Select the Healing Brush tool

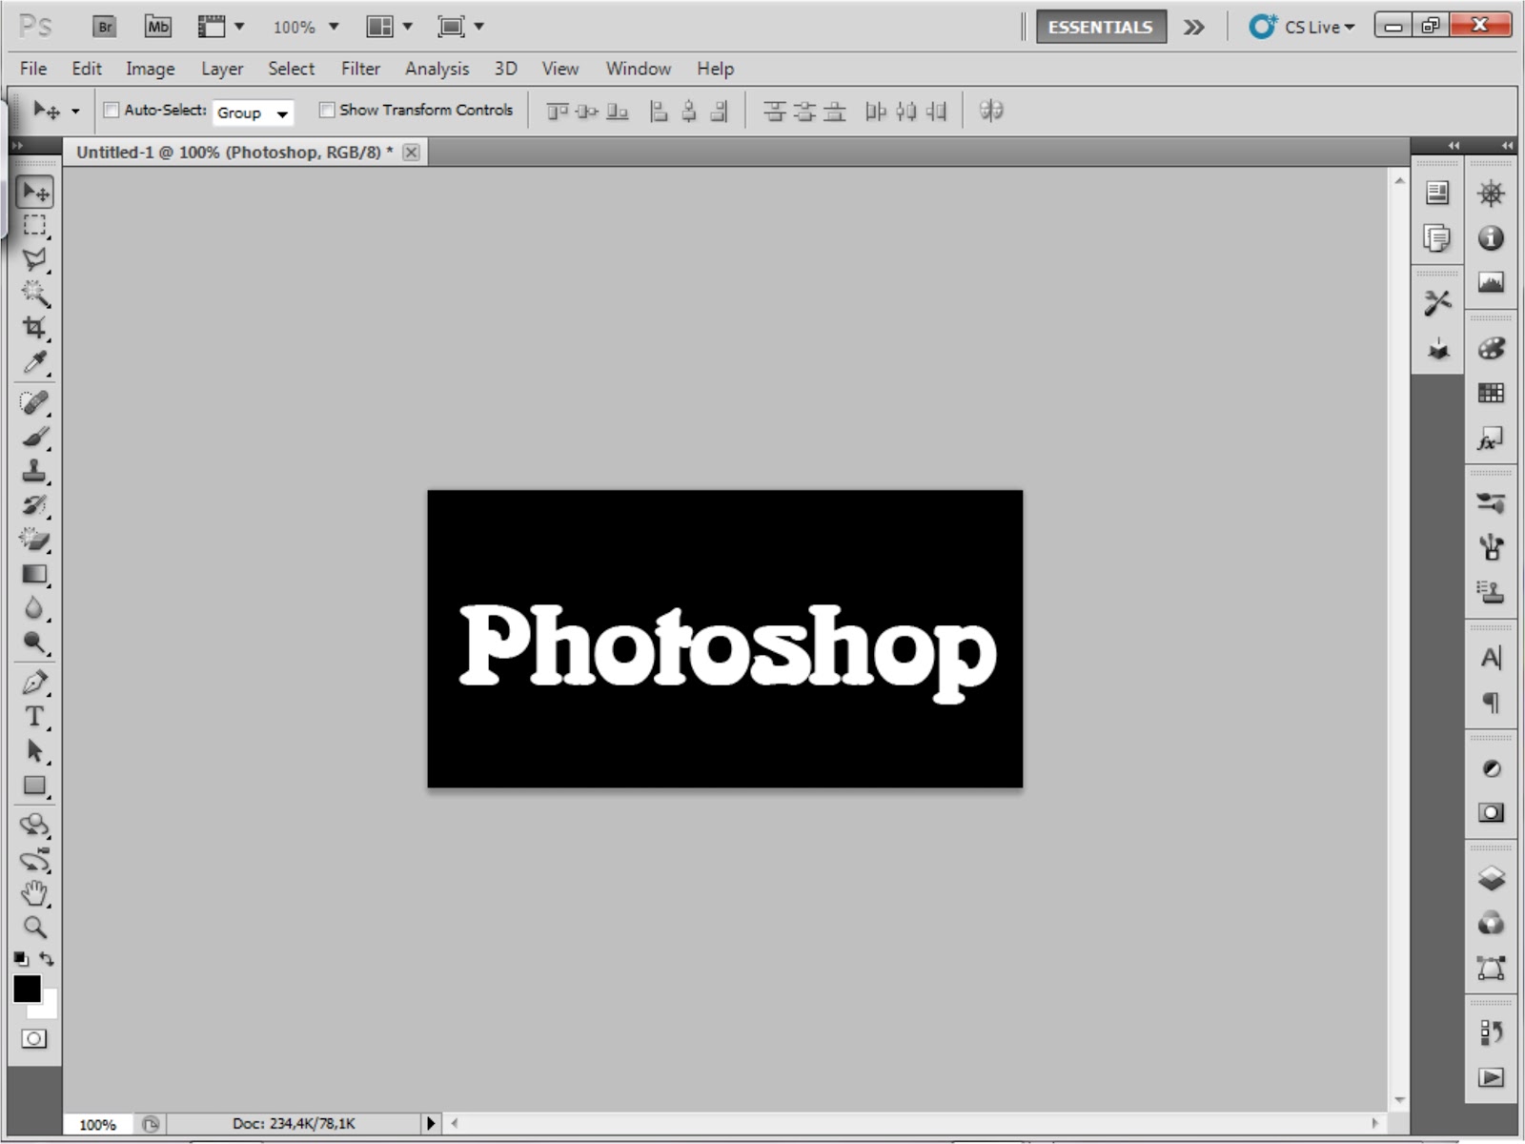35,402
